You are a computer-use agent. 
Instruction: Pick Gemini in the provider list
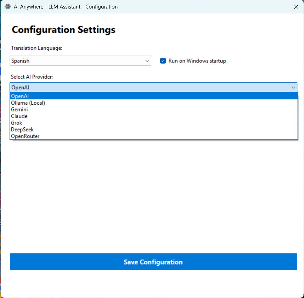point(154,110)
